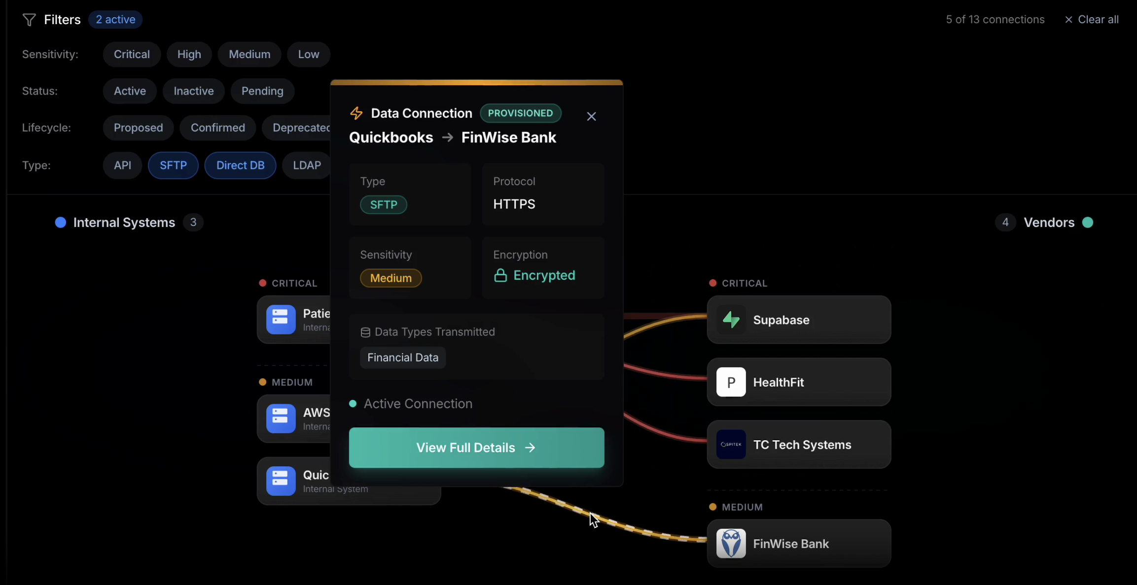Screen dimensions: 1137x585
Task: Toggle the Deprecated lifecycle filter
Action: (296, 128)
